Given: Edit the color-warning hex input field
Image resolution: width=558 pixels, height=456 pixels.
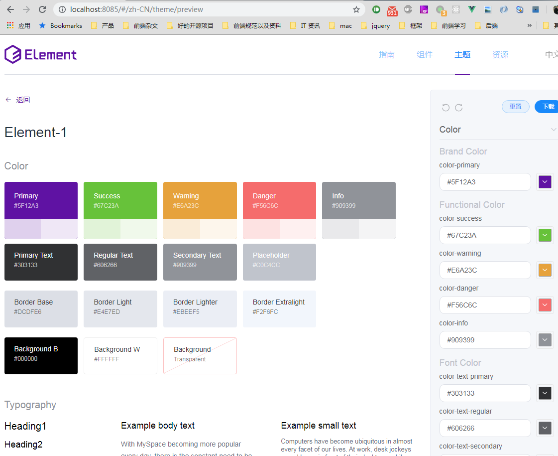Looking at the screenshot, I should (x=485, y=270).
